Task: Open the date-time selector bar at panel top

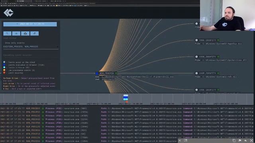Action: [30, 24]
